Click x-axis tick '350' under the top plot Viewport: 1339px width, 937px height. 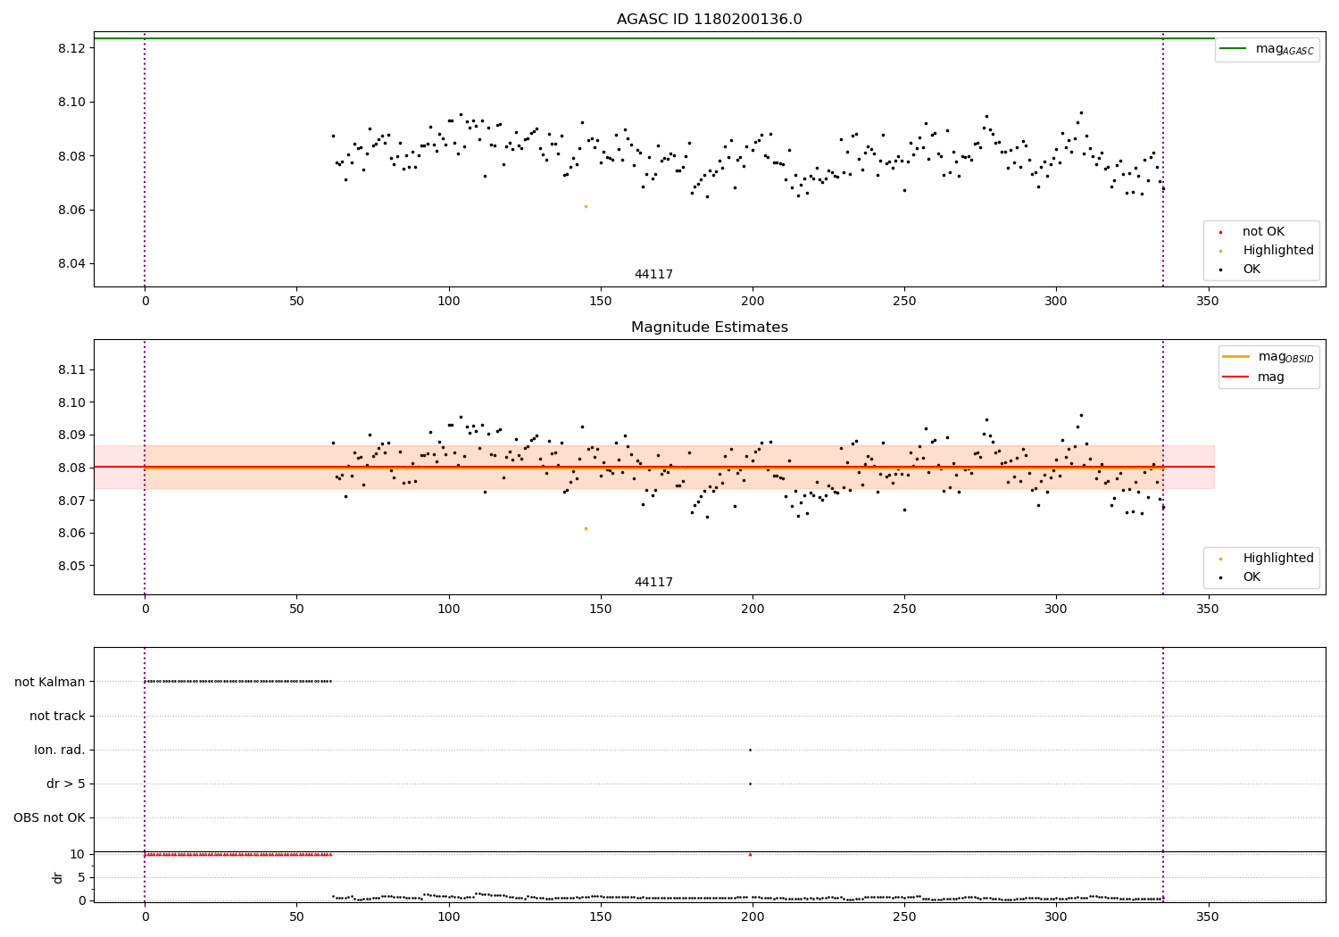click(x=1208, y=302)
